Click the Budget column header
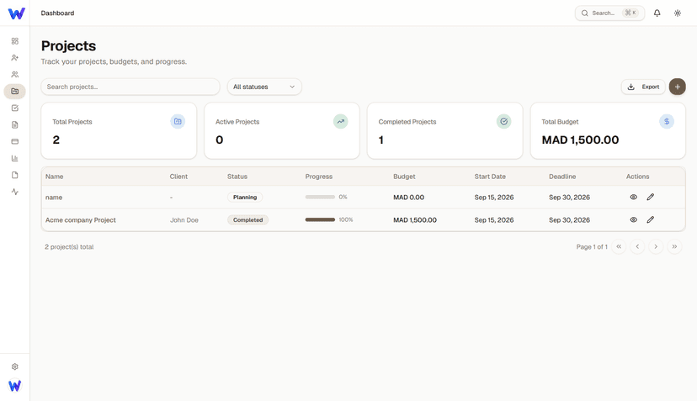The width and height of the screenshot is (697, 401). click(x=404, y=177)
